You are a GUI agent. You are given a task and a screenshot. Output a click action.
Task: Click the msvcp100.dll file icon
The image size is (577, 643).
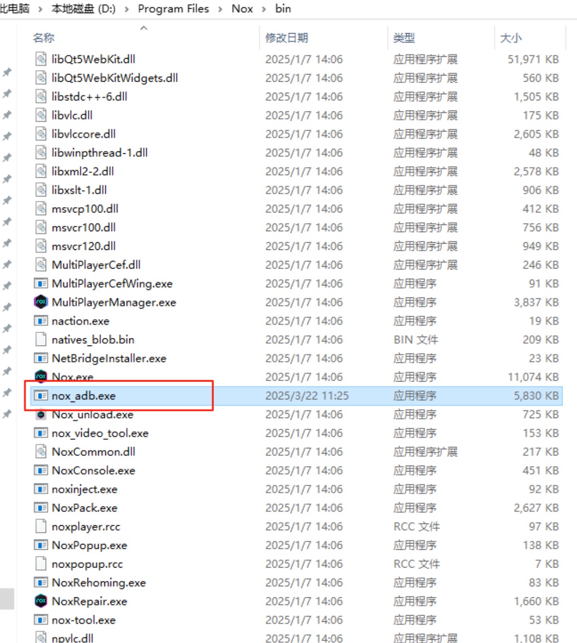(41, 209)
